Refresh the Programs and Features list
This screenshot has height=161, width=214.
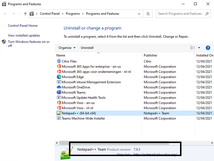click(x=148, y=14)
